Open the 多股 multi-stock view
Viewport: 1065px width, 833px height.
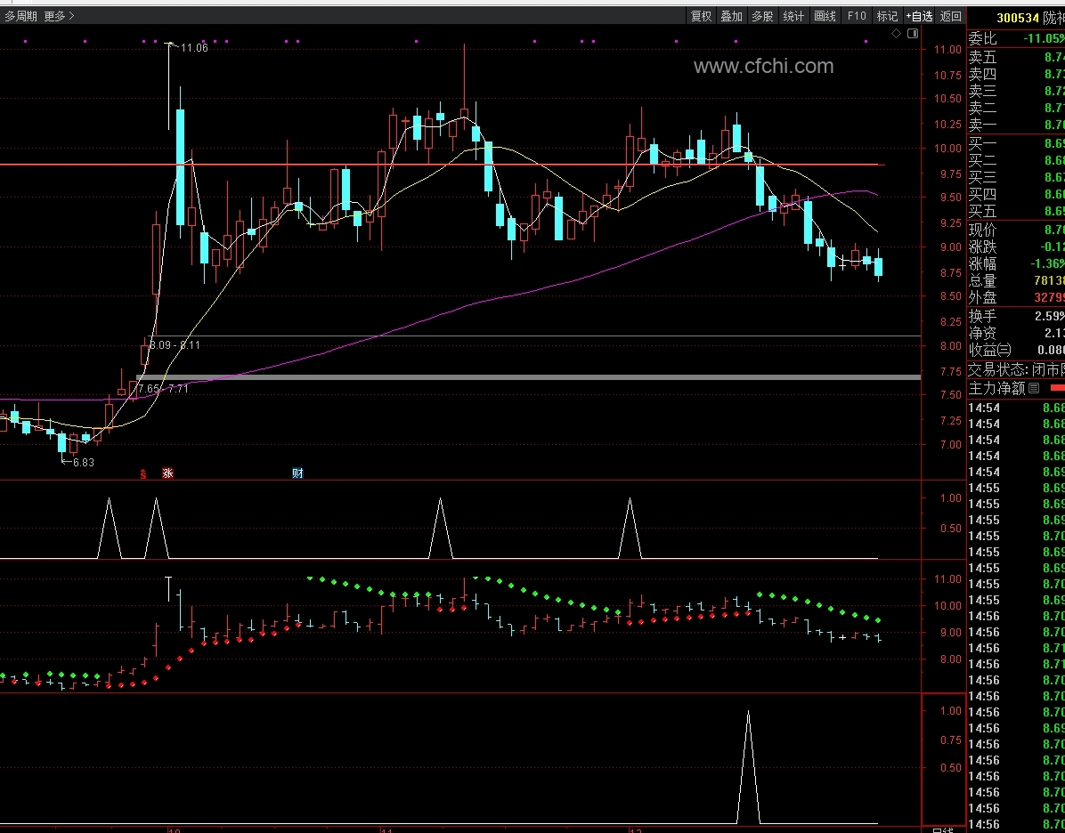(x=763, y=16)
